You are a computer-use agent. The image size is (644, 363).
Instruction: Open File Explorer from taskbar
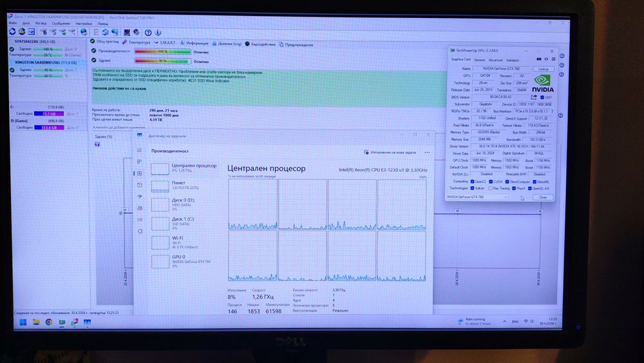coord(36,322)
